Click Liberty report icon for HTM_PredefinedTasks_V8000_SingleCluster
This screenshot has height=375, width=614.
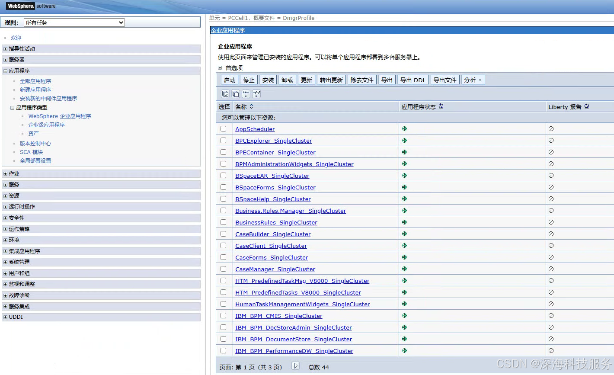(551, 292)
